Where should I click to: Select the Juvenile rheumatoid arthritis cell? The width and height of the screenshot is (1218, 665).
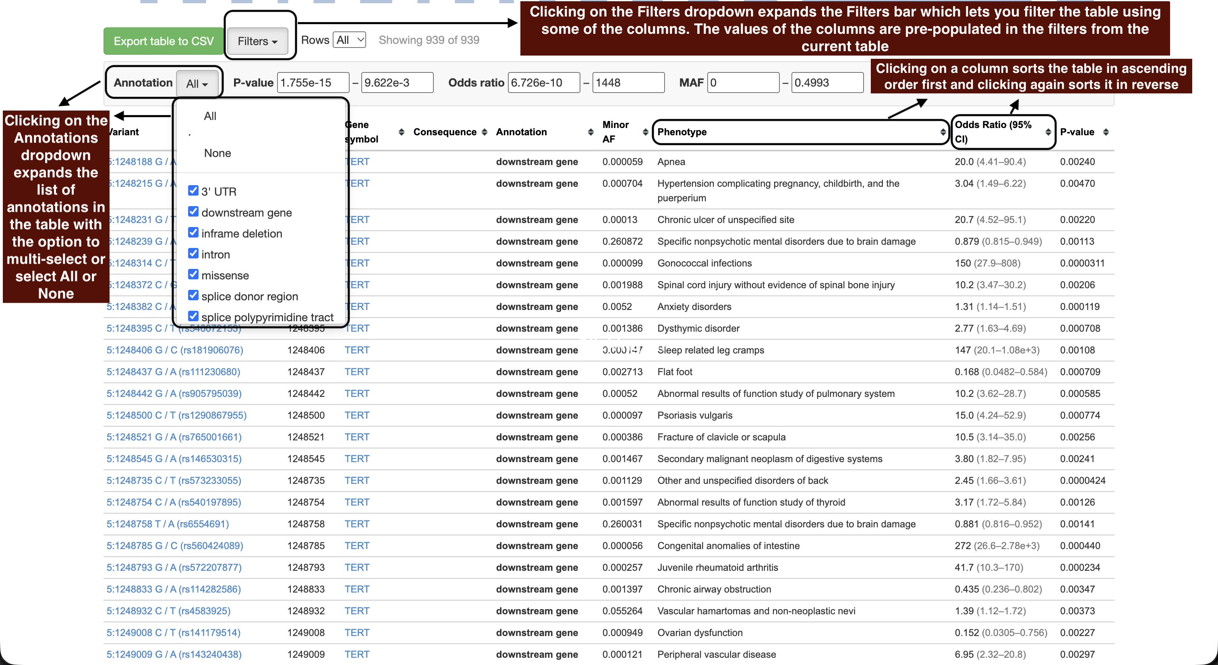pos(717,568)
